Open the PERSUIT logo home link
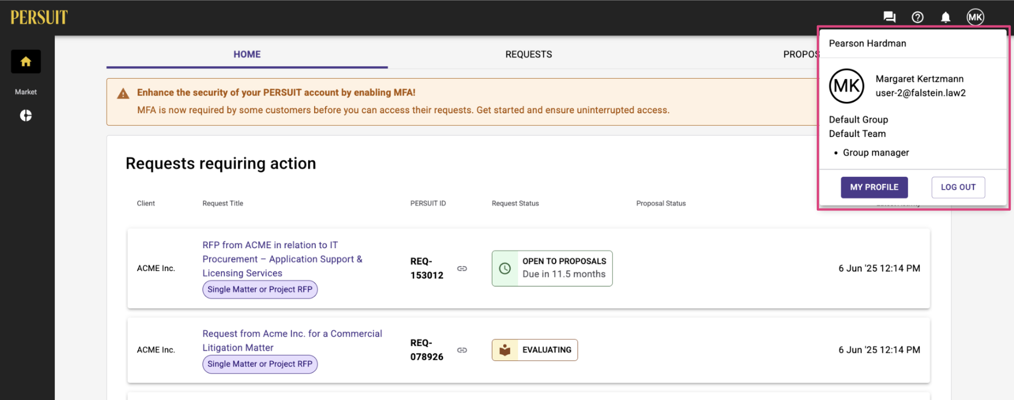Viewport: 1014px width, 400px height. (39, 17)
